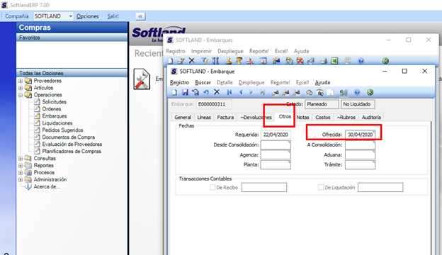Image resolution: width=442 pixels, height=255 pixels.
Task: Expand the Administración tree node
Action: pos(21,179)
